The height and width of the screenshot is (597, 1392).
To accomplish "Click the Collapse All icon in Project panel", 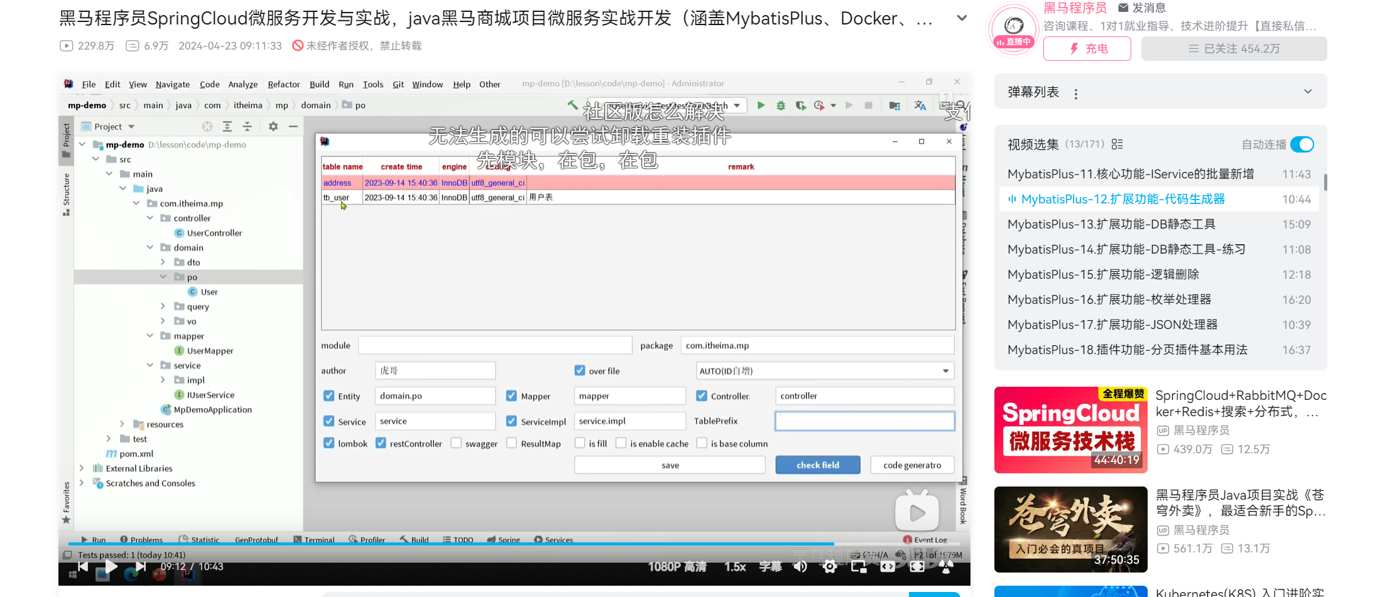I will [x=247, y=126].
